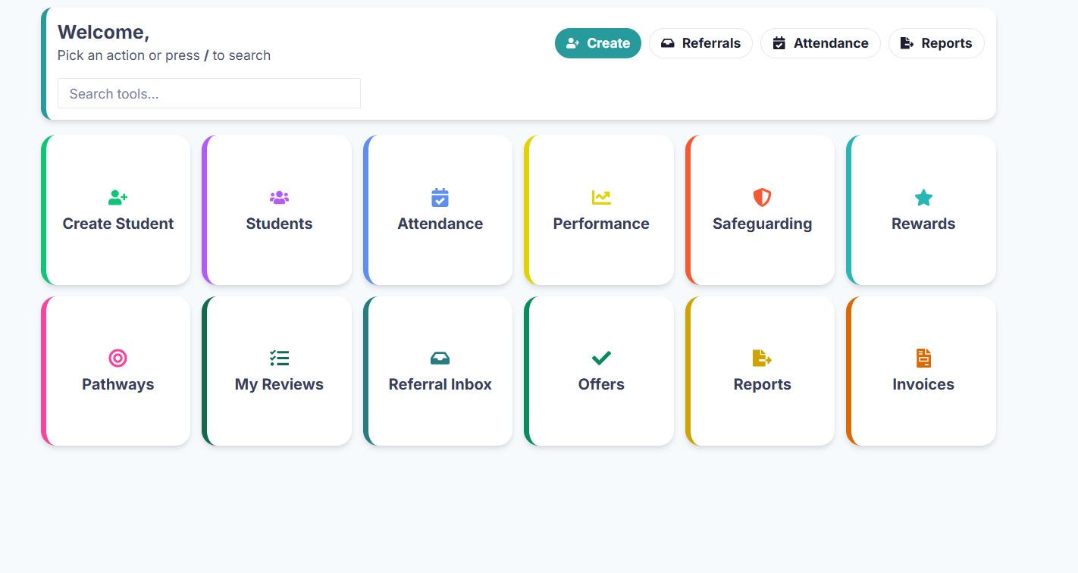Select the Offers checkmark icon

pos(601,359)
